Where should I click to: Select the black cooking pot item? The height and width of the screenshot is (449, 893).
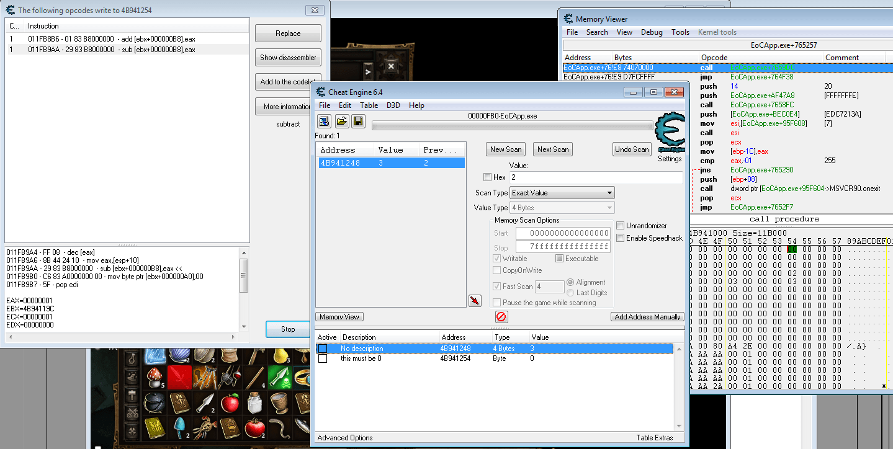[155, 403]
